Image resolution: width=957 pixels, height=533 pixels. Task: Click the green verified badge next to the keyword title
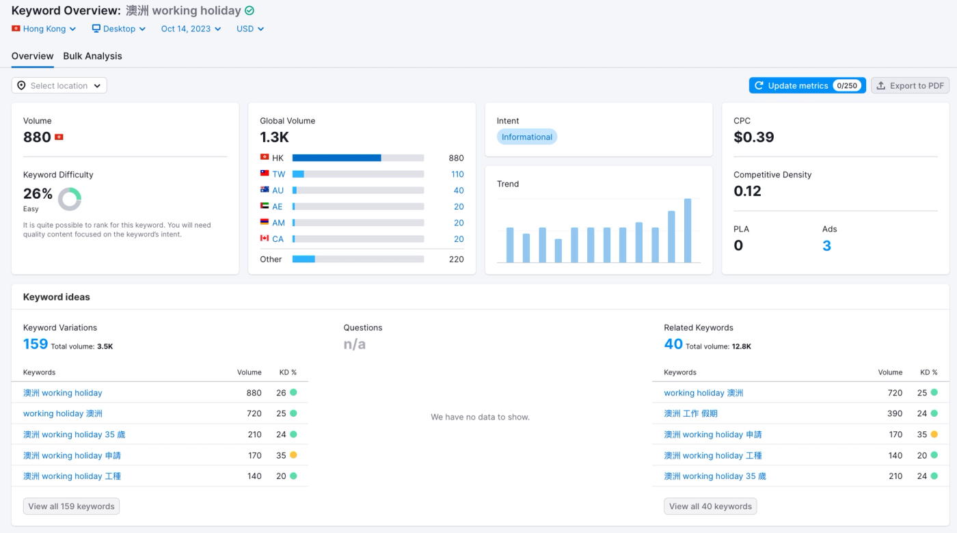pyautogui.click(x=249, y=10)
